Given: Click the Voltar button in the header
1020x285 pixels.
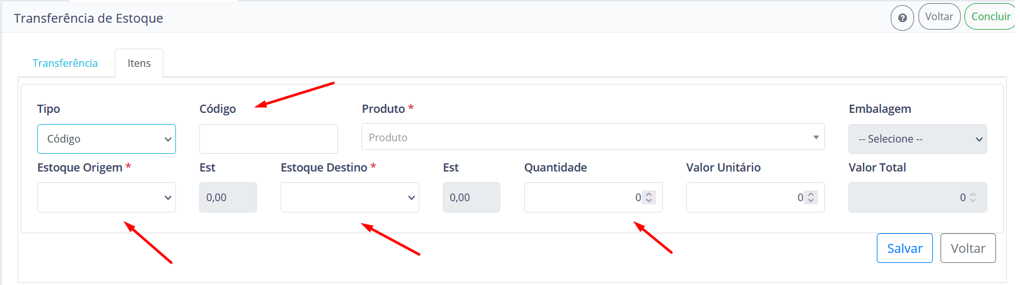Looking at the screenshot, I should (939, 17).
